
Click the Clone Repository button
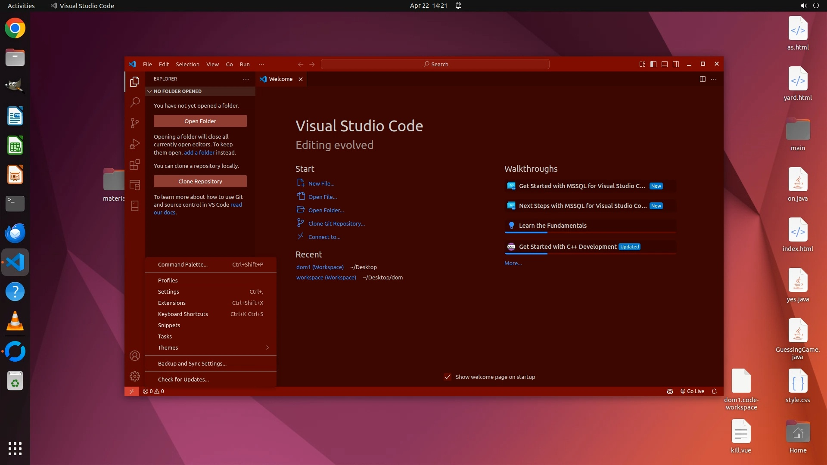point(200,181)
